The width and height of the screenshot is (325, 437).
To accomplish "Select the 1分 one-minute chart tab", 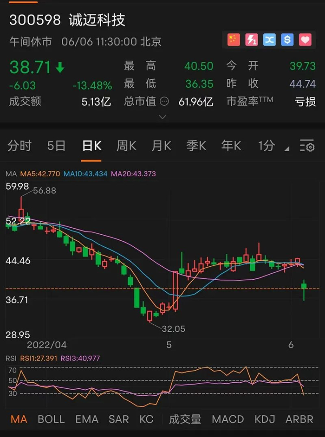I will click(266, 146).
